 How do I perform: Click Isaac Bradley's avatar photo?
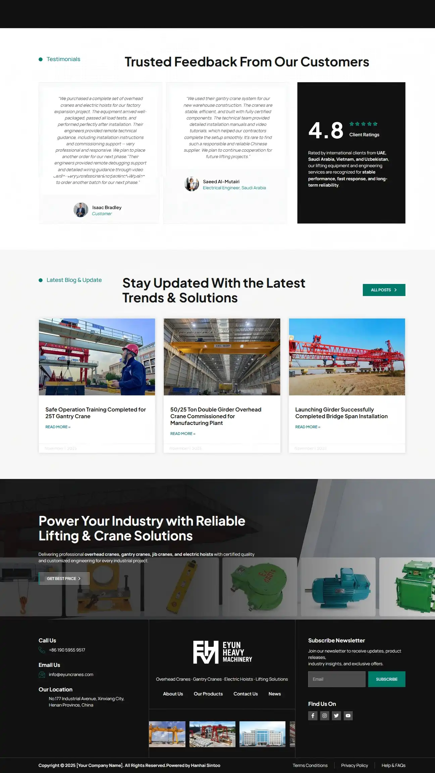click(81, 210)
